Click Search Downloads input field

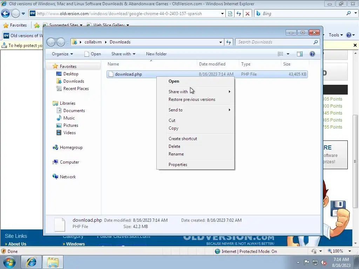[274, 42]
